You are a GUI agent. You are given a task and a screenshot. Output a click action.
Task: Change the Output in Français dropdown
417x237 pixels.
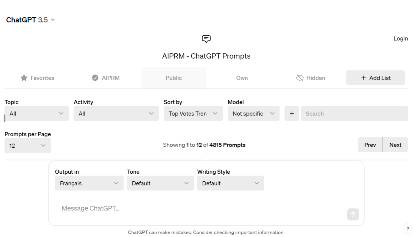(89, 183)
